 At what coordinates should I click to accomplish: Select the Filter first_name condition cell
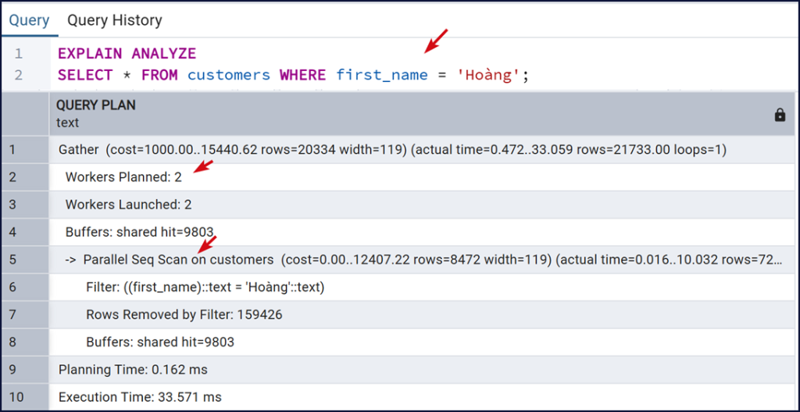pos(205,287)
